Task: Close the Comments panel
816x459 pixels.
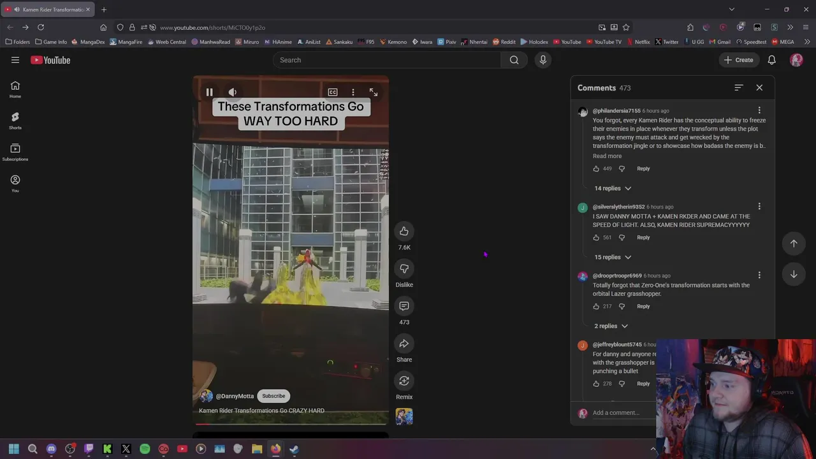Action: 759,87
